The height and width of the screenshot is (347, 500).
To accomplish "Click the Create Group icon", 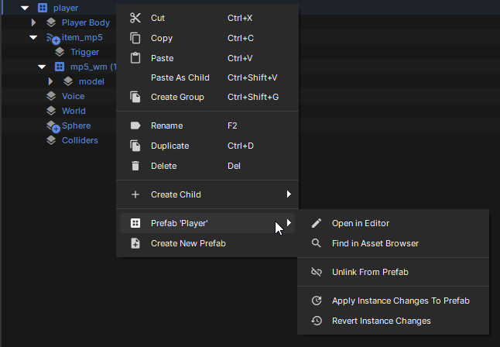I will 135,97.
